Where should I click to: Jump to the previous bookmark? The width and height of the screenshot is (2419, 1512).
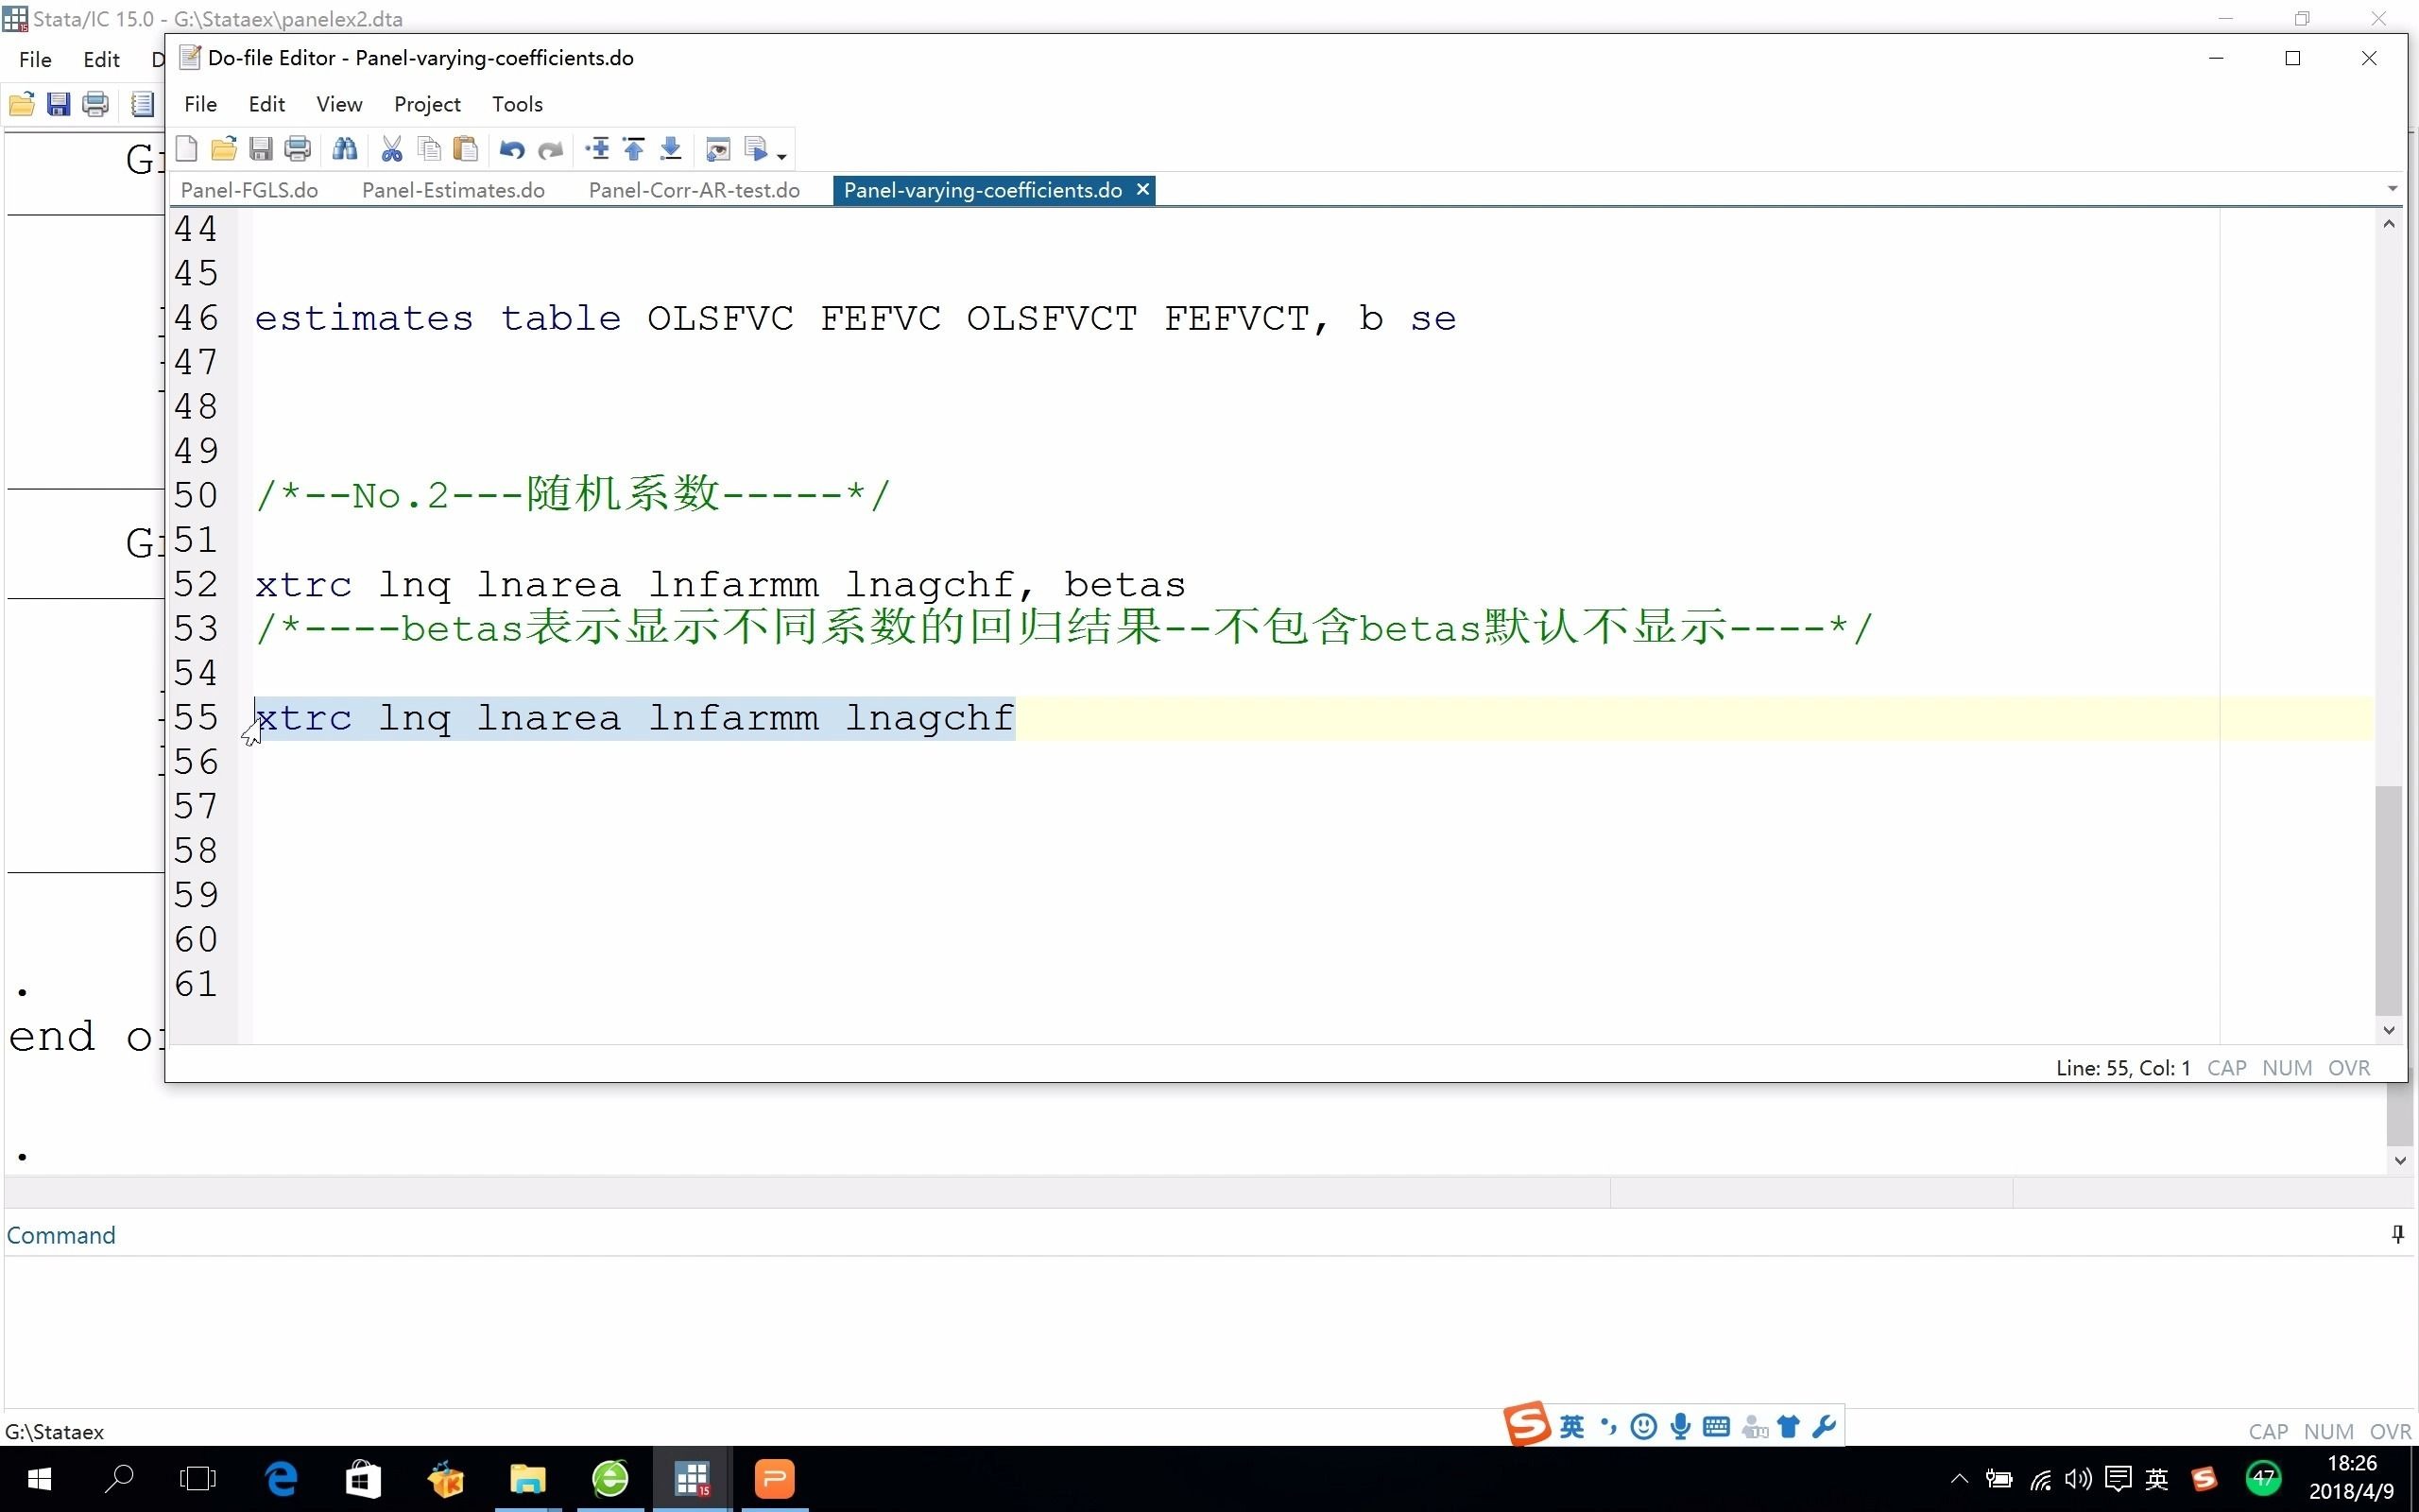pos(634,150)
